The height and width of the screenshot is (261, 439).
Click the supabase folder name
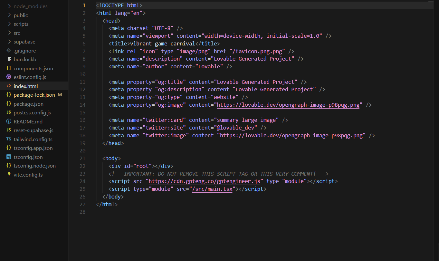pyautogui.click(x=24, y=42)
